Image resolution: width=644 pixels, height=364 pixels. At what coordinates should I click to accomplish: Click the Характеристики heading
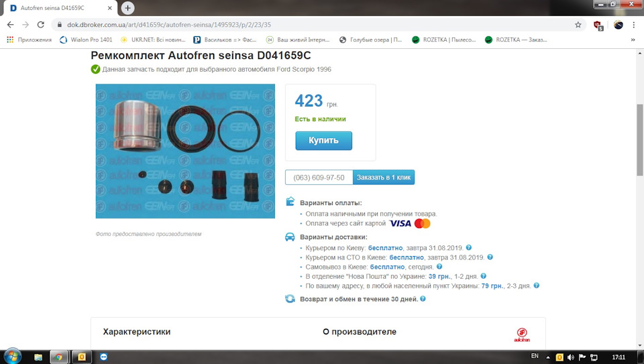pyautogui.click(x=136, y=332)
